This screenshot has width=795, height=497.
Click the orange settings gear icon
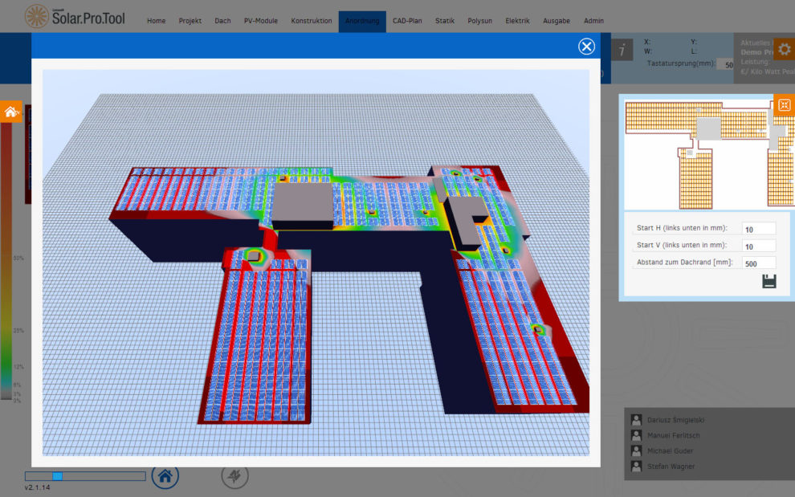point(784,49)
